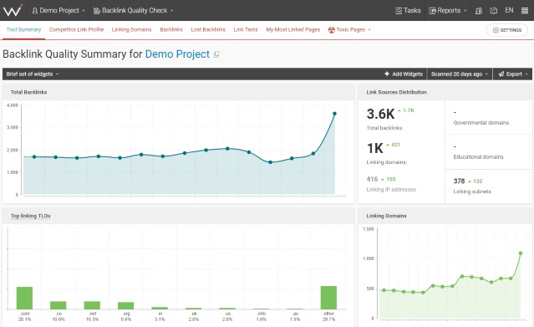Viewport: 534px width, 327px height.
Task: Click the last point on Total Backlinks chart
Action: pos(334,114)
